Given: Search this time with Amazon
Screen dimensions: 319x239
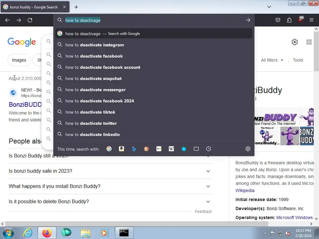Looking at the screenshot, I should (x=121, y=149).
